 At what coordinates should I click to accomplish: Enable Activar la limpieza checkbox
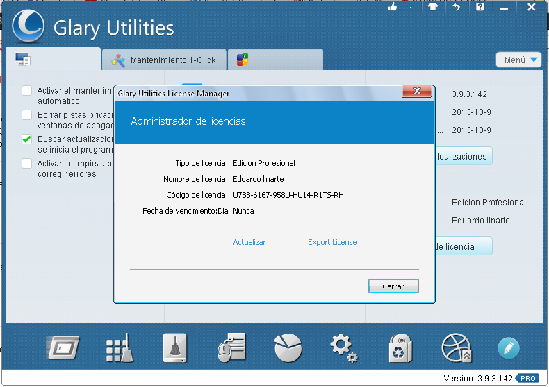26,163
